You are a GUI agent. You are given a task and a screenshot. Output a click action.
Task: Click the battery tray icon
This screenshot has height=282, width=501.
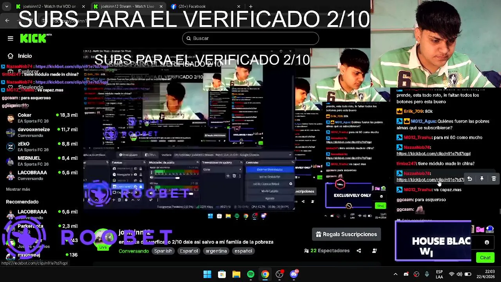click(x=468, y=275)
